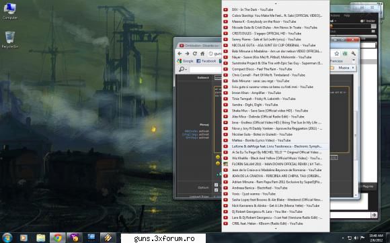The width and height of the screenshot is (390, 243).
Task: Open Babi Minune - sarac sau rege entry
Action: (276, 81)
